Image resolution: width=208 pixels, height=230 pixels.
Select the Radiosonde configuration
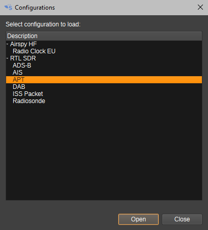29,101
